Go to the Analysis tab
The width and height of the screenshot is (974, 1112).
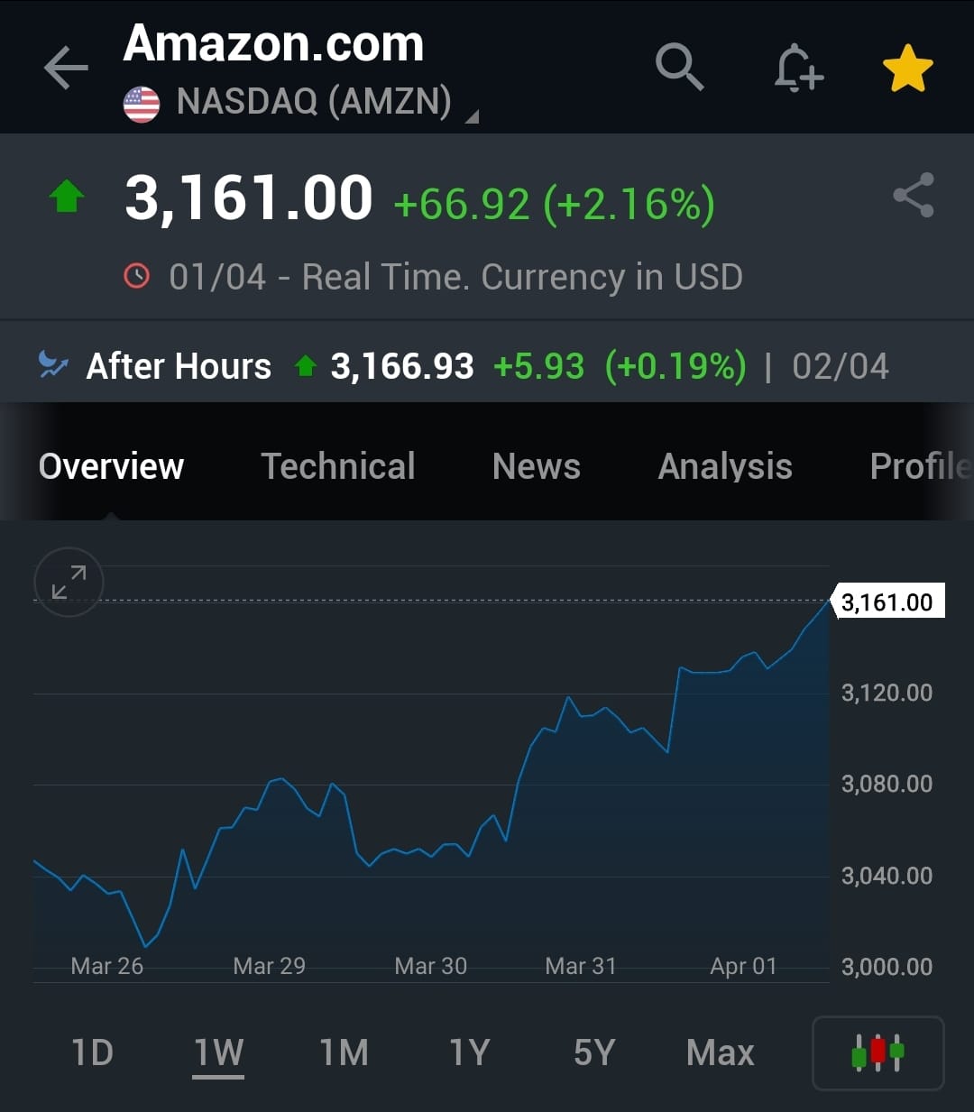coord(725,466)
